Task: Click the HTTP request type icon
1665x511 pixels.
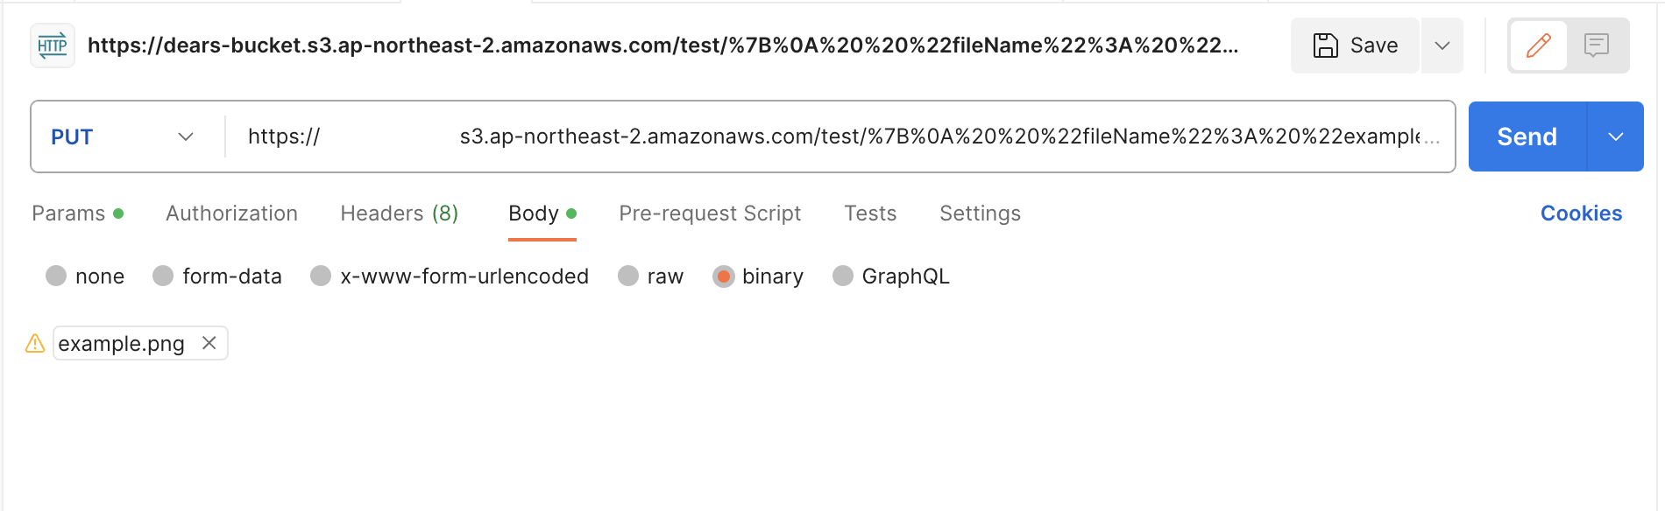Action: tap(53, 45)
